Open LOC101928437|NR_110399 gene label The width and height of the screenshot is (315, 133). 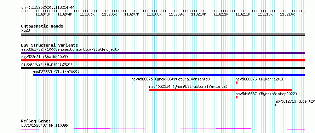tap(45, 126)
